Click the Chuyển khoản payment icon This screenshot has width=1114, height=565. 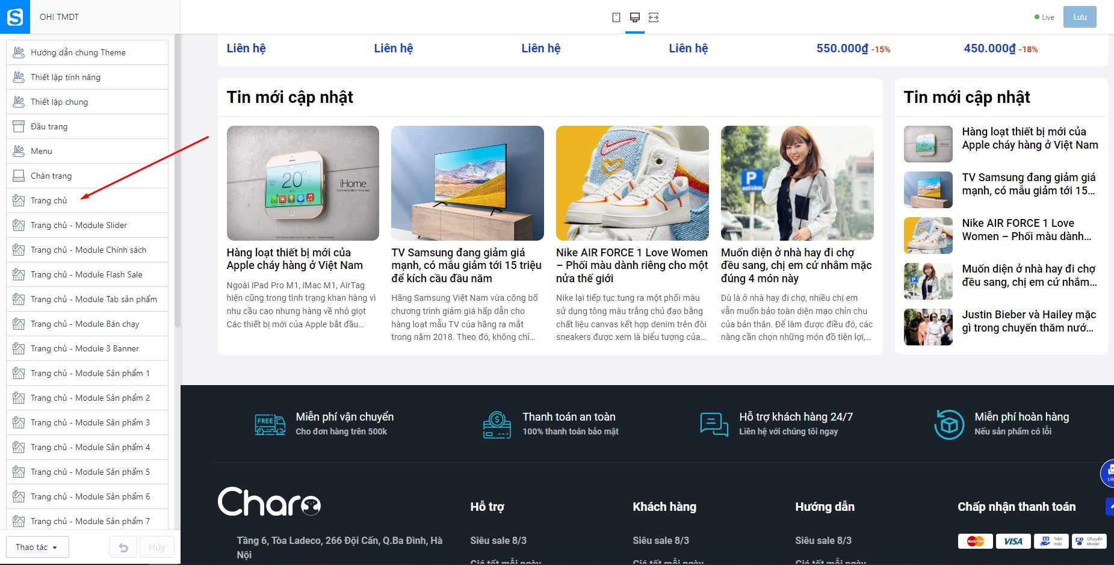click(x=1089, y=541)
